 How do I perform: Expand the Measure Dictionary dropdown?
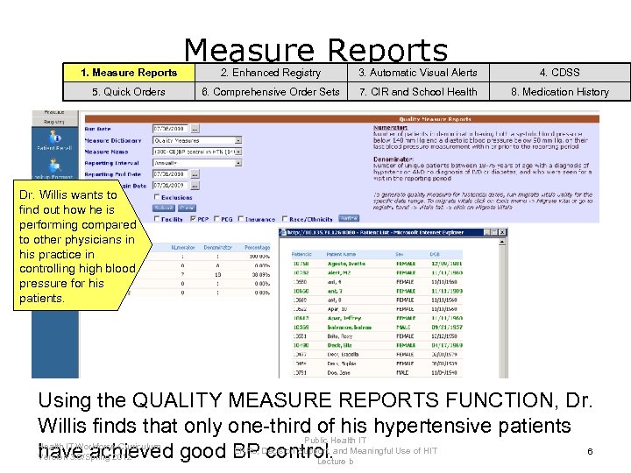pos(238,140)
